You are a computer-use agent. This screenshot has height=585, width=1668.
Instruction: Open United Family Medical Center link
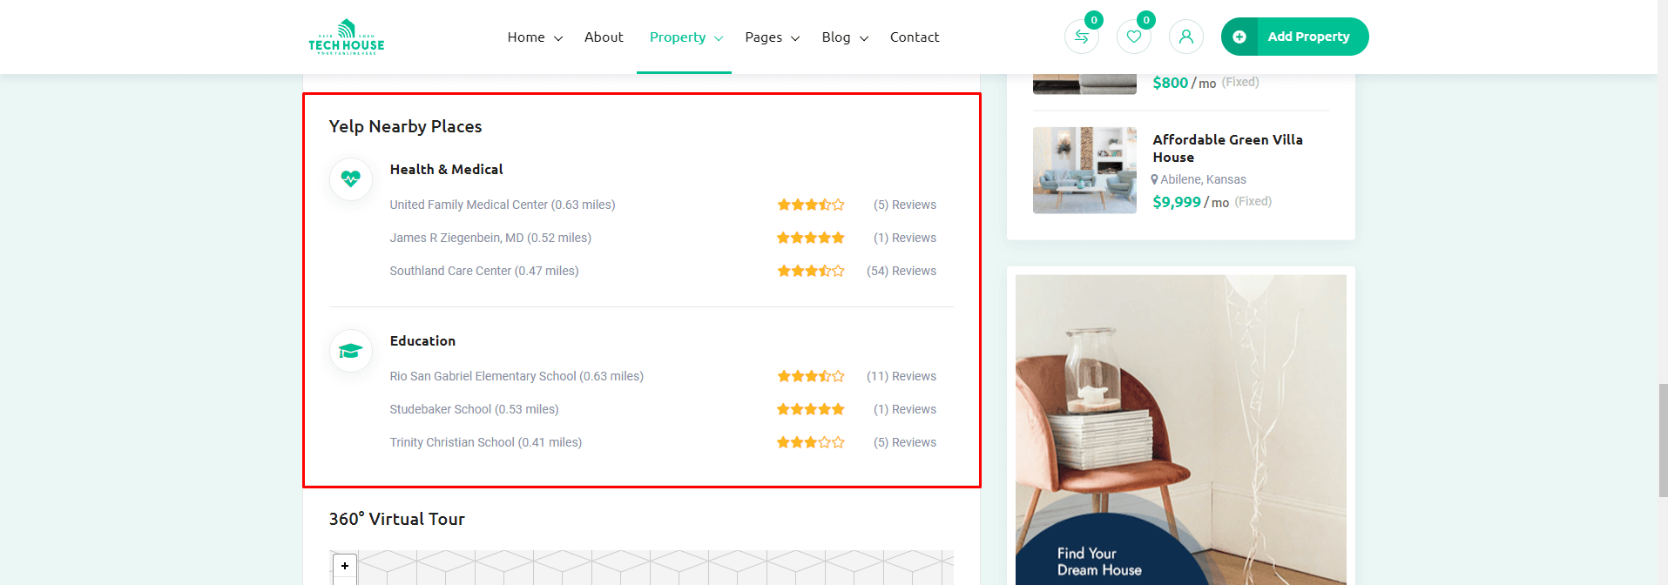[503, 205]
